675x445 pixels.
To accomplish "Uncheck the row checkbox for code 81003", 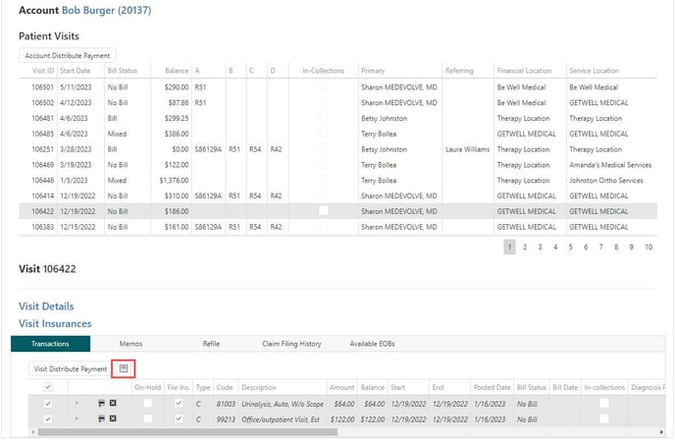I will click(x=48, y=403).
